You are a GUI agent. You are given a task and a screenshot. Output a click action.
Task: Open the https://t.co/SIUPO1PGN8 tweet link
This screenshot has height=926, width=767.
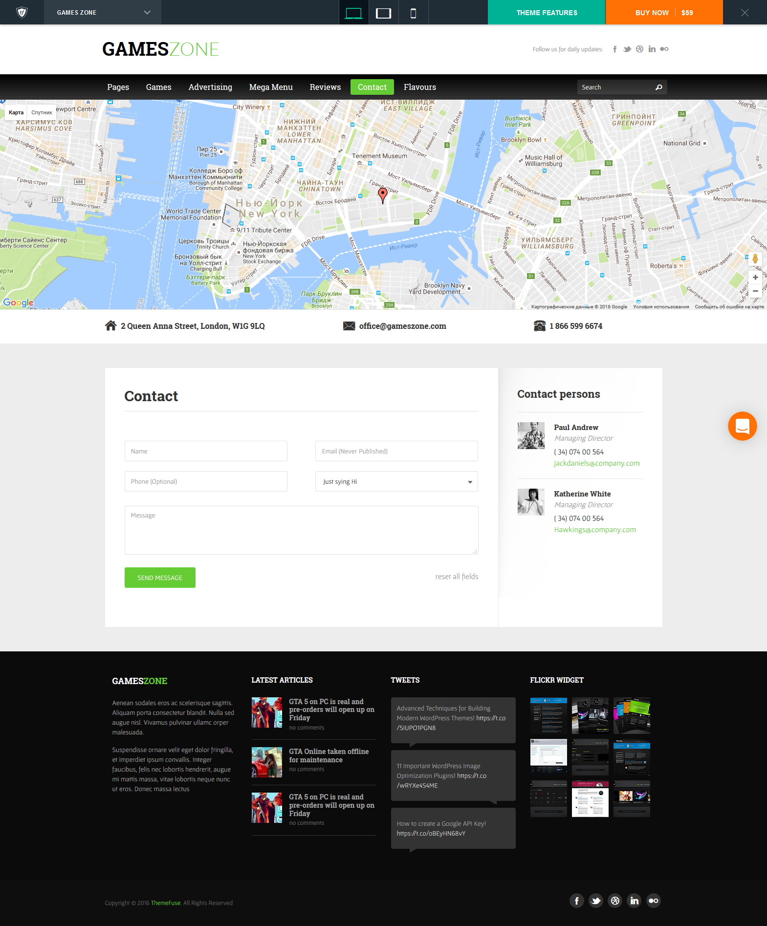tap(451, 723)
